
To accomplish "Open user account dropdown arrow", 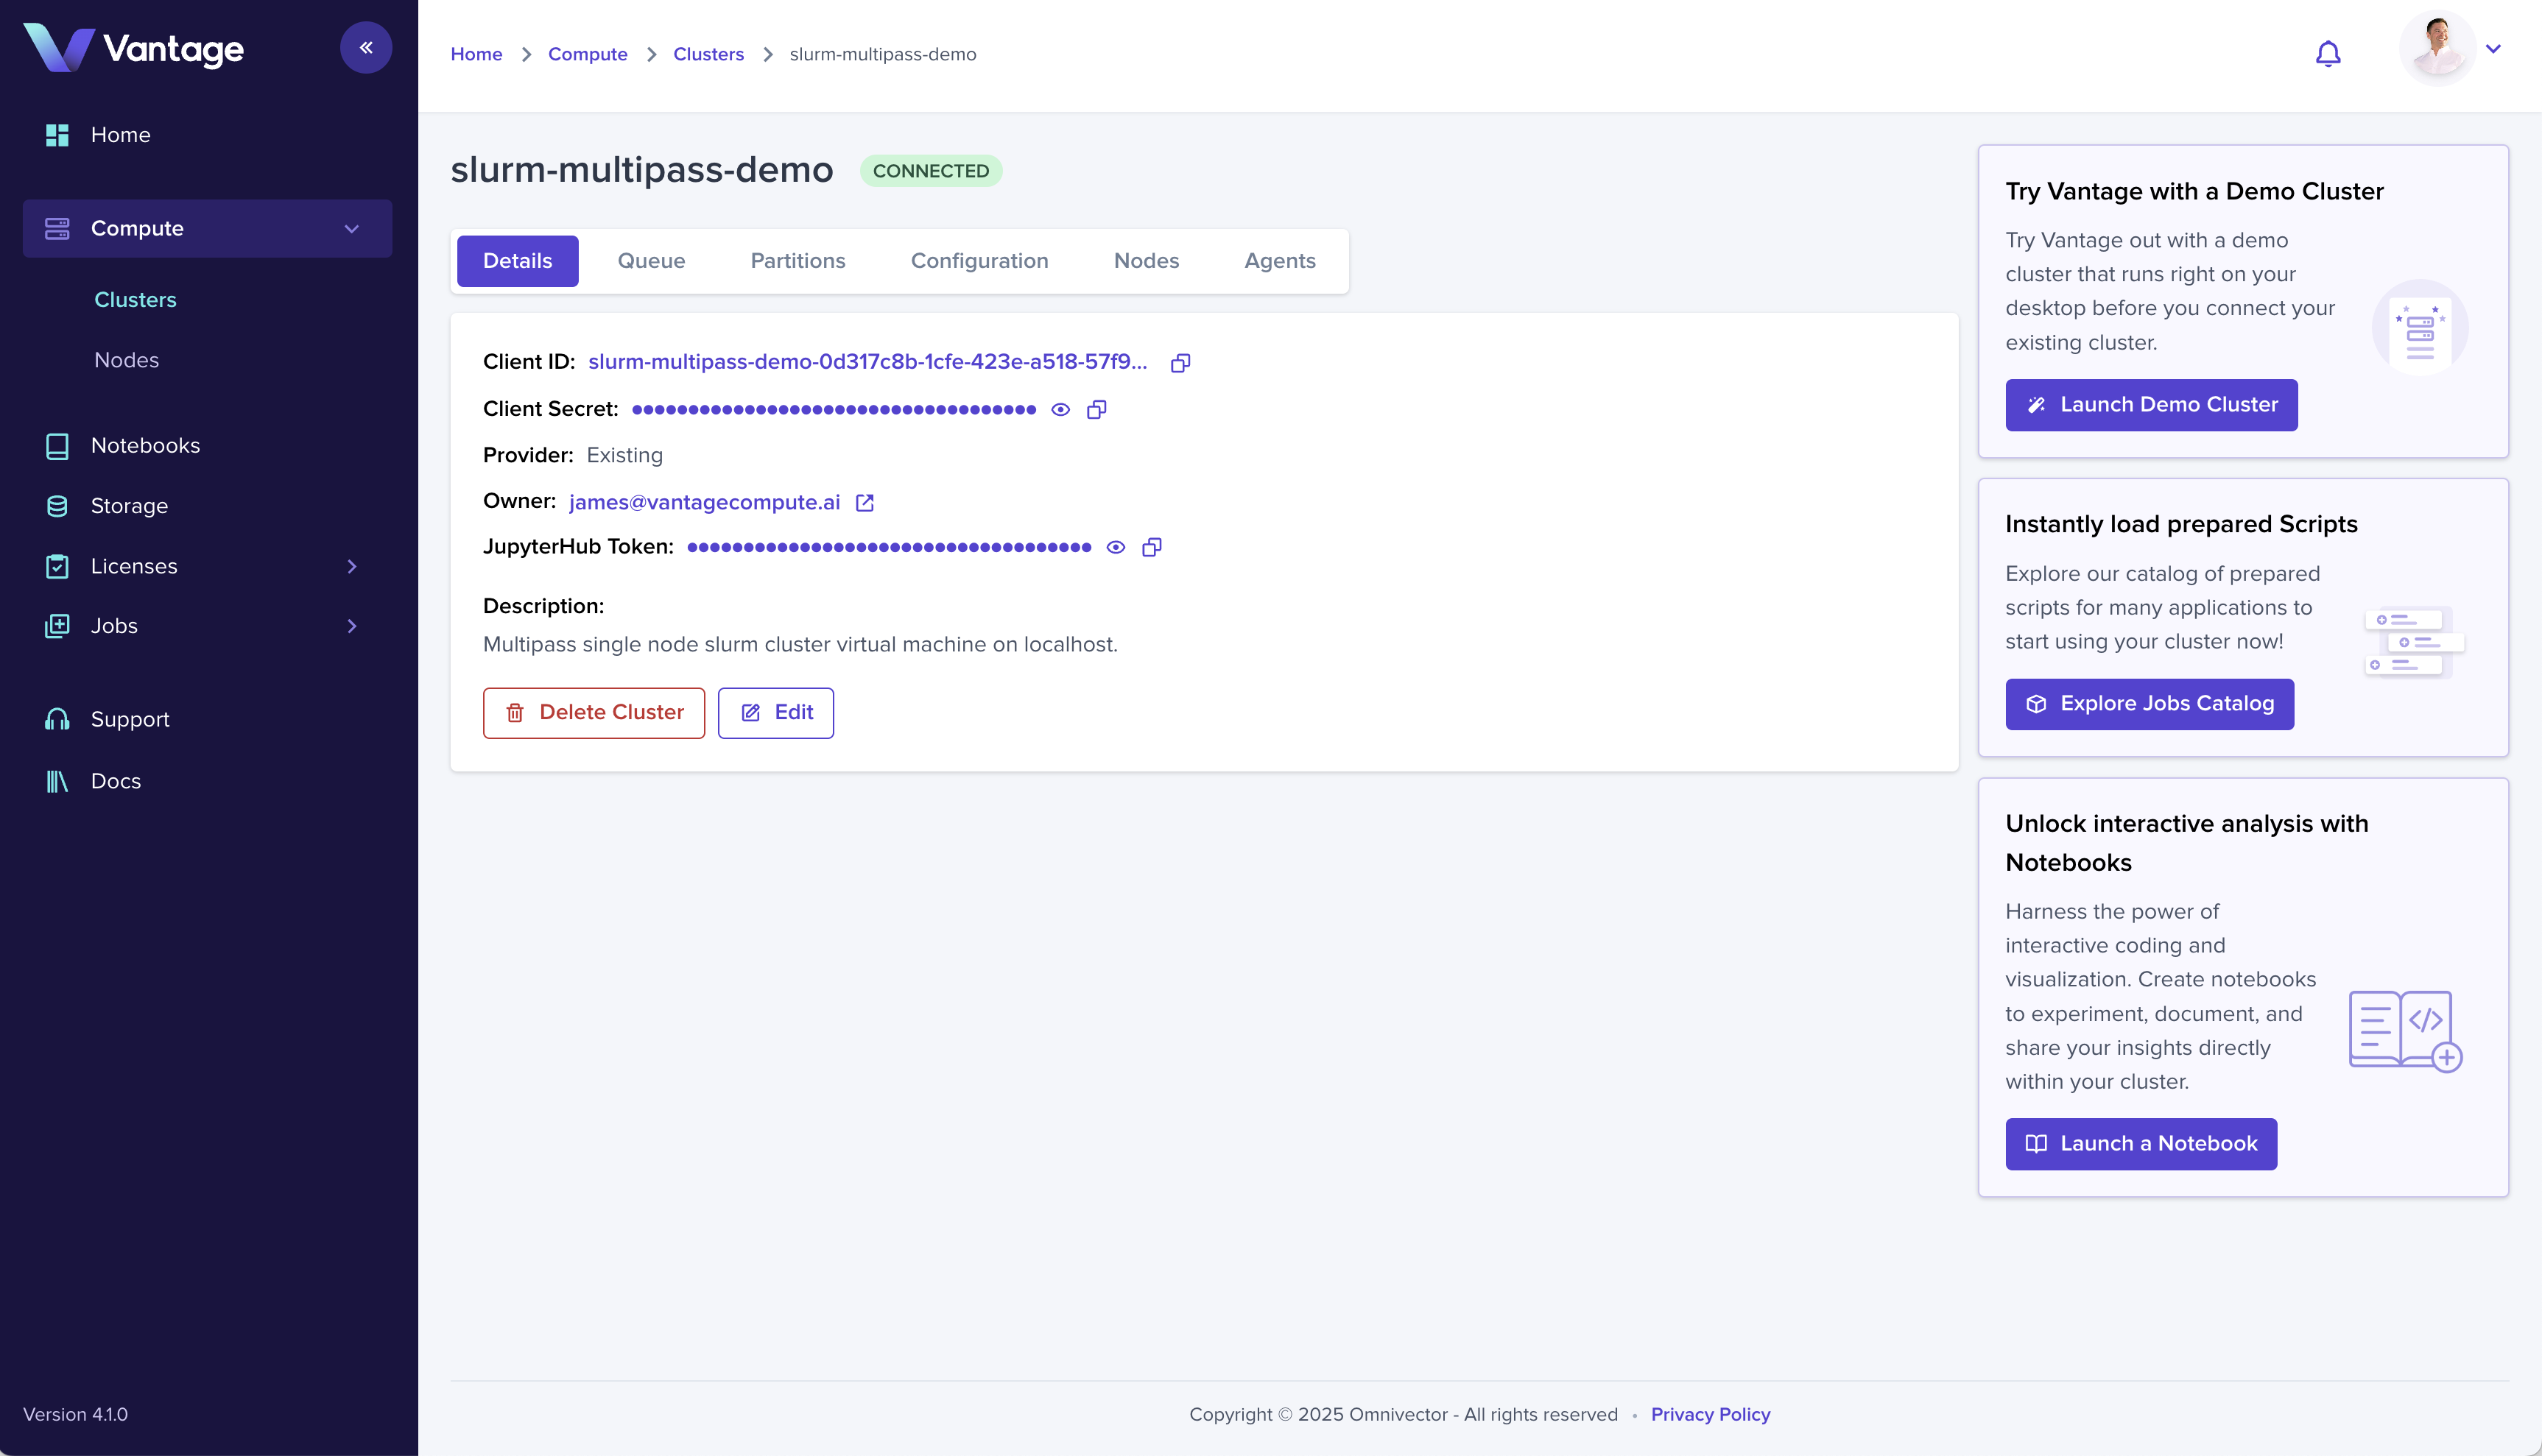I will point(2494,48).
